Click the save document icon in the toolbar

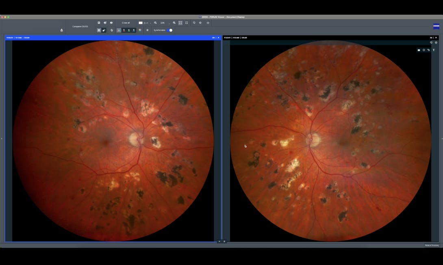click(x=98, y=23)
